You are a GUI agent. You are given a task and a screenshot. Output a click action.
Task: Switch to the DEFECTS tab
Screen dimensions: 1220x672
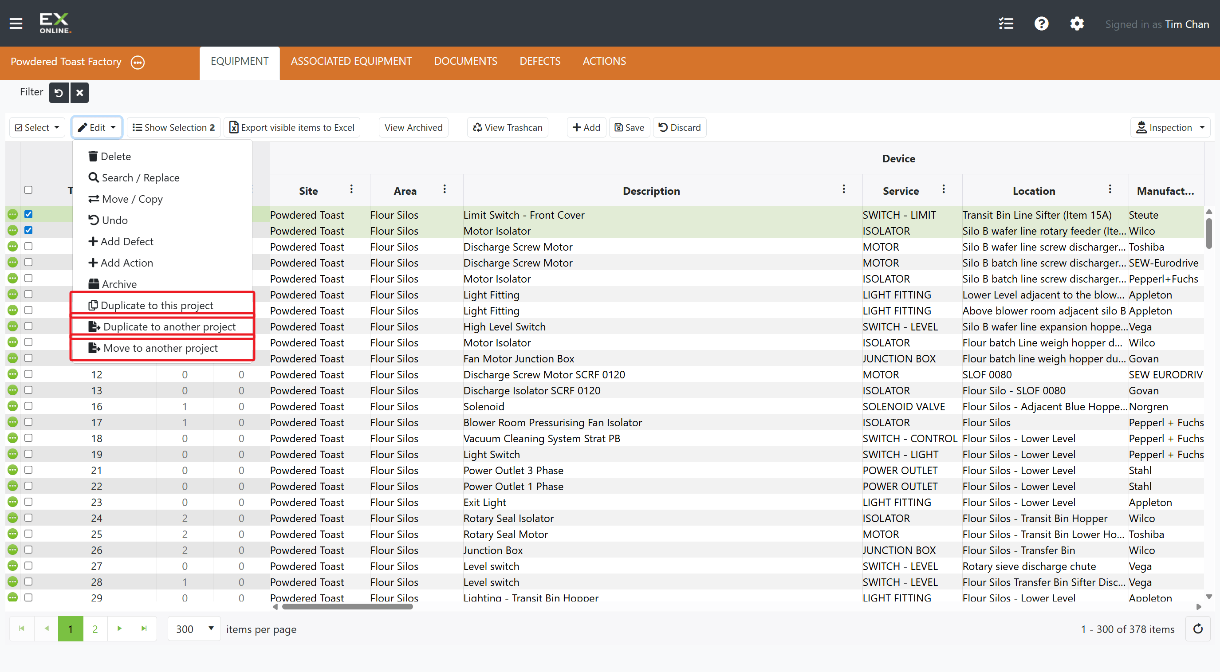coord(539,61)
